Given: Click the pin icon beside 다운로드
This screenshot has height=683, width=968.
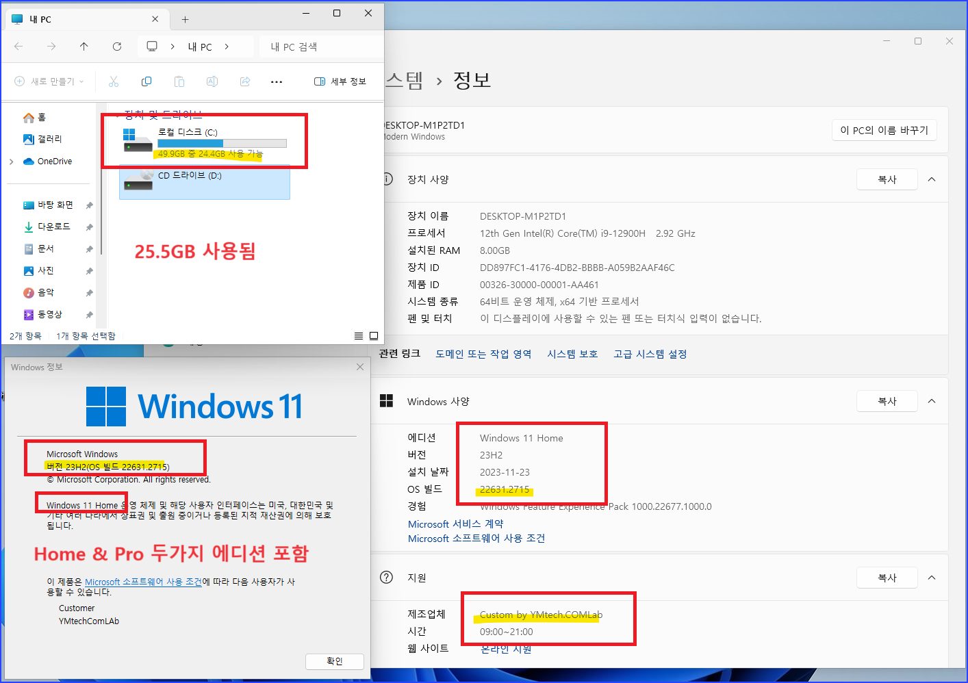Looking at the screenshot, I should (89, 227).
